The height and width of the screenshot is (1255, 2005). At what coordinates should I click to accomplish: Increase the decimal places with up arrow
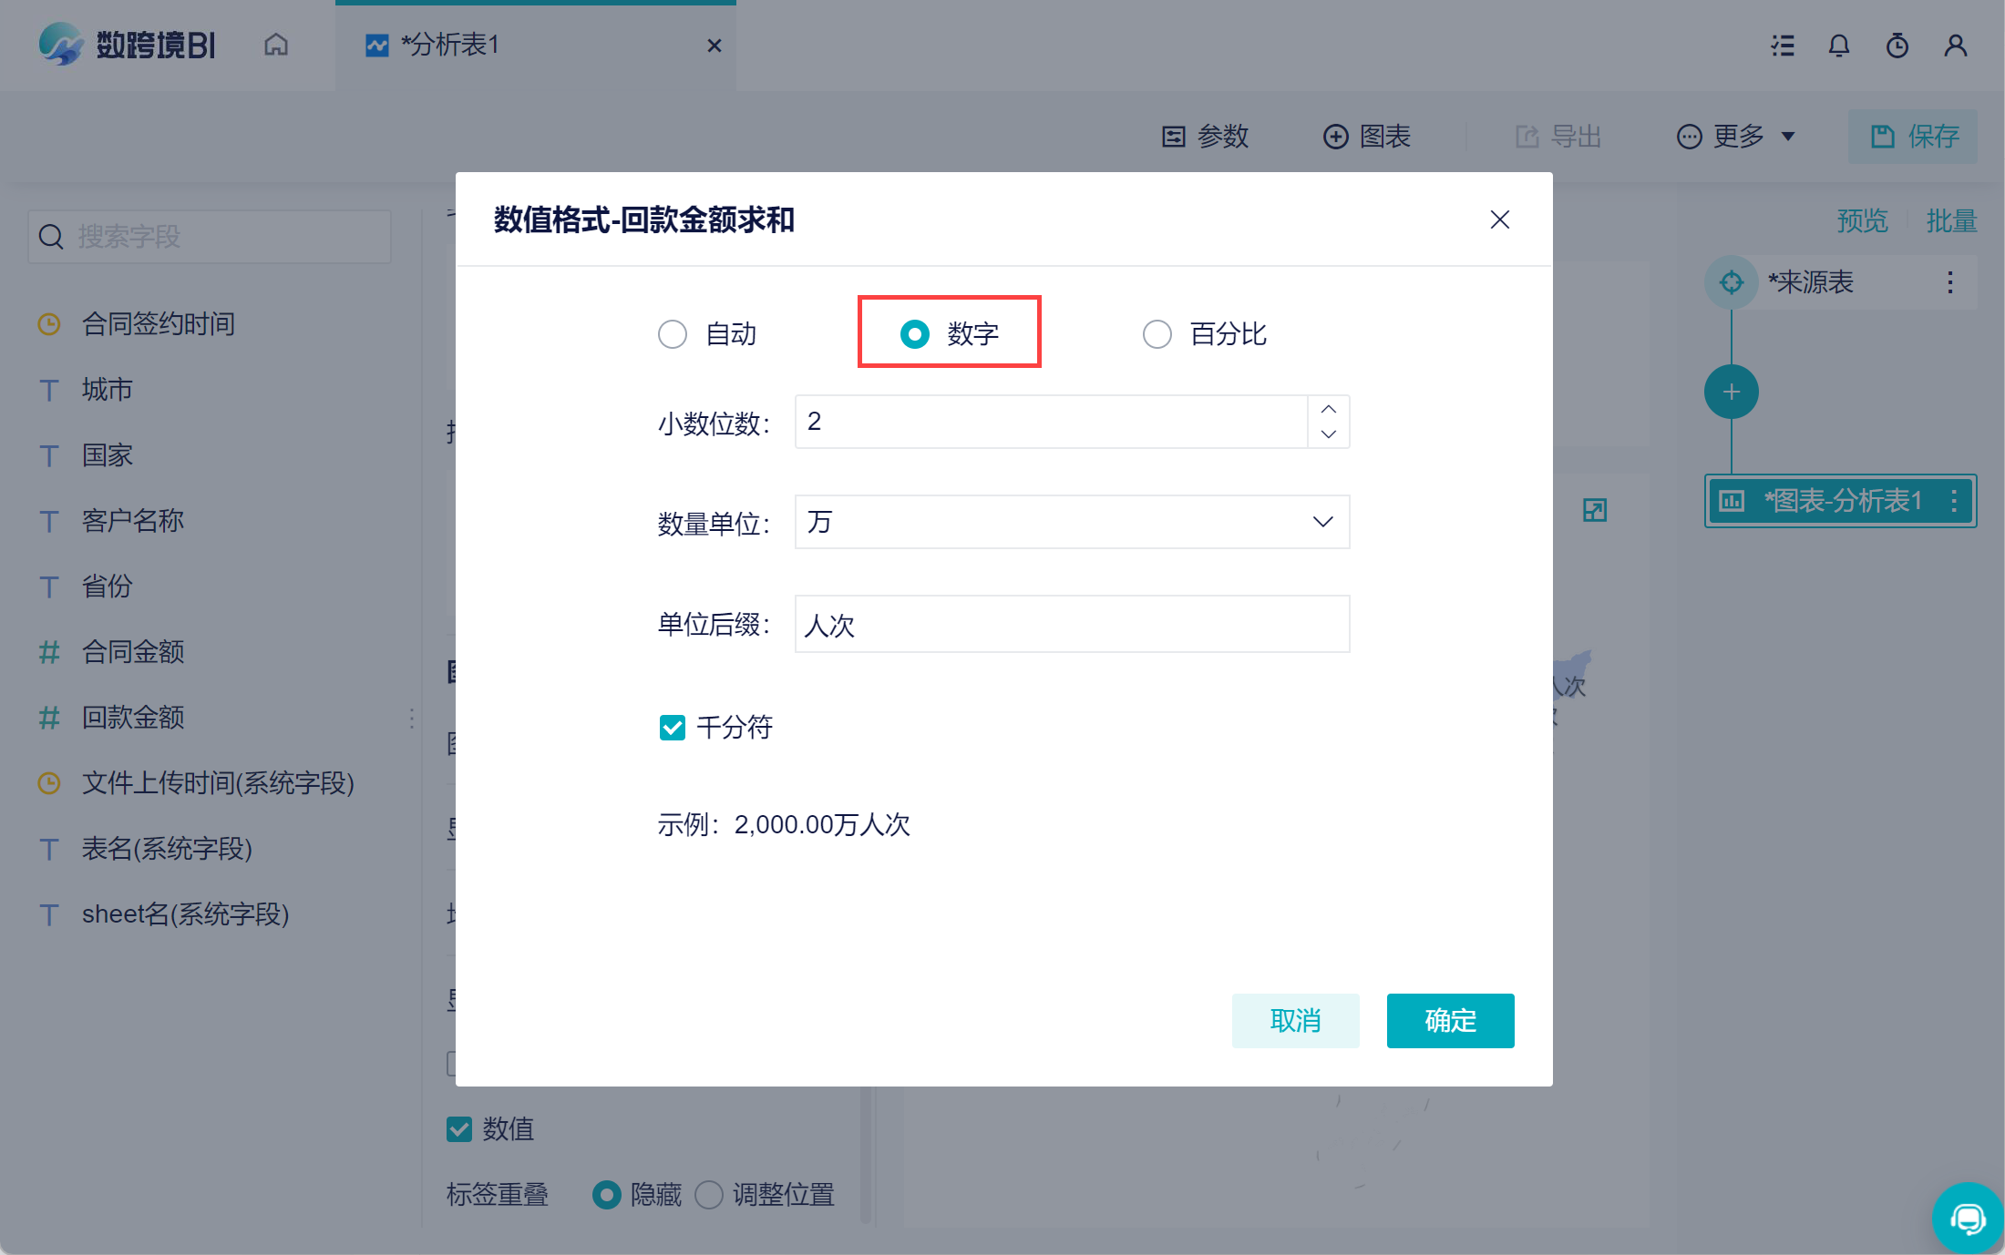pos(1329,409)
